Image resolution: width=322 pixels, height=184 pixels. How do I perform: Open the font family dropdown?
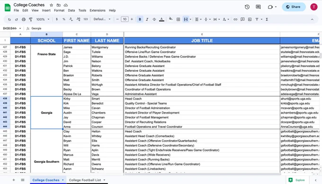(102, 19)
